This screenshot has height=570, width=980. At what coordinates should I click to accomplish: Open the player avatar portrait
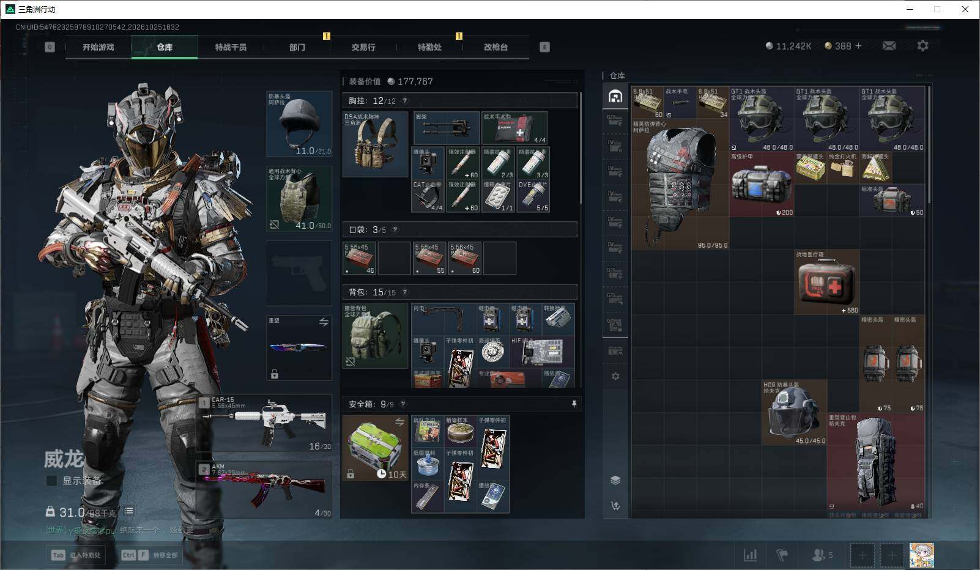click(x=921, y=555)
